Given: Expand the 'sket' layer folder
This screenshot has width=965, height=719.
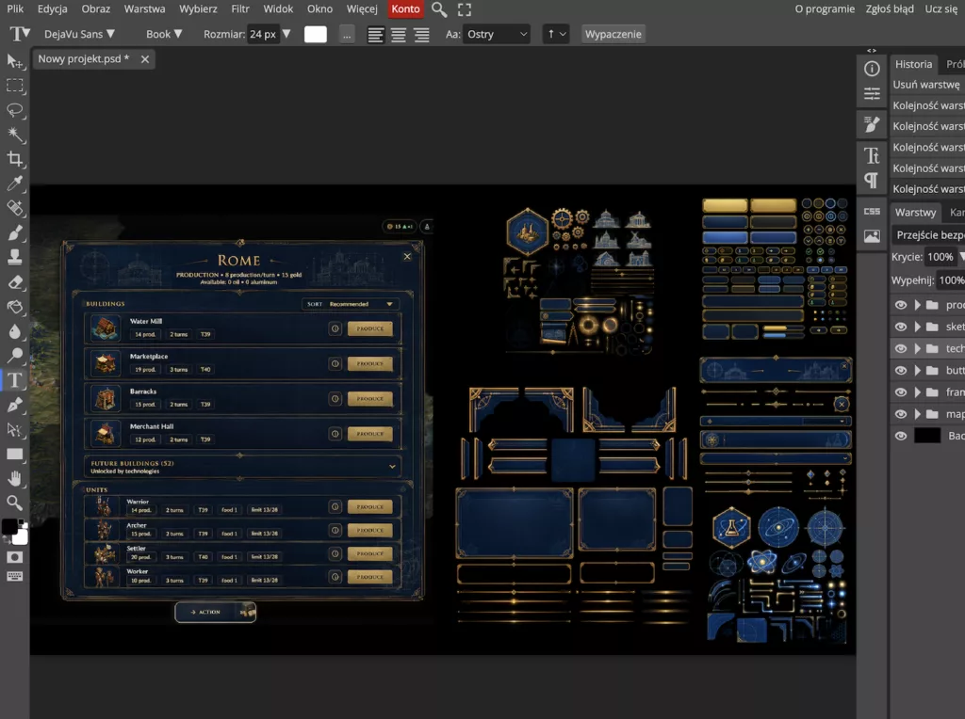Looking at the screenshot, I should pyautogui.click(x=917, y=327).
